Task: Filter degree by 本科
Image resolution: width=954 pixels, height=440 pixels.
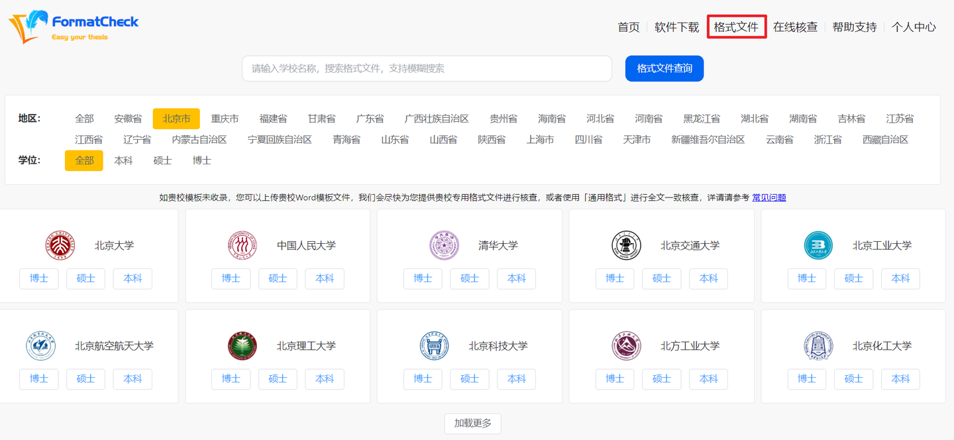Action: (x=123, y=160)
